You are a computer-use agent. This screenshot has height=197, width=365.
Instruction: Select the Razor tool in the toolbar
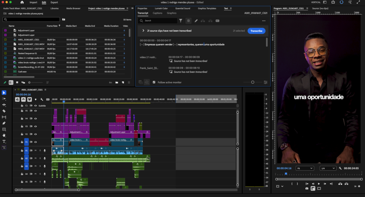[4, 111]
